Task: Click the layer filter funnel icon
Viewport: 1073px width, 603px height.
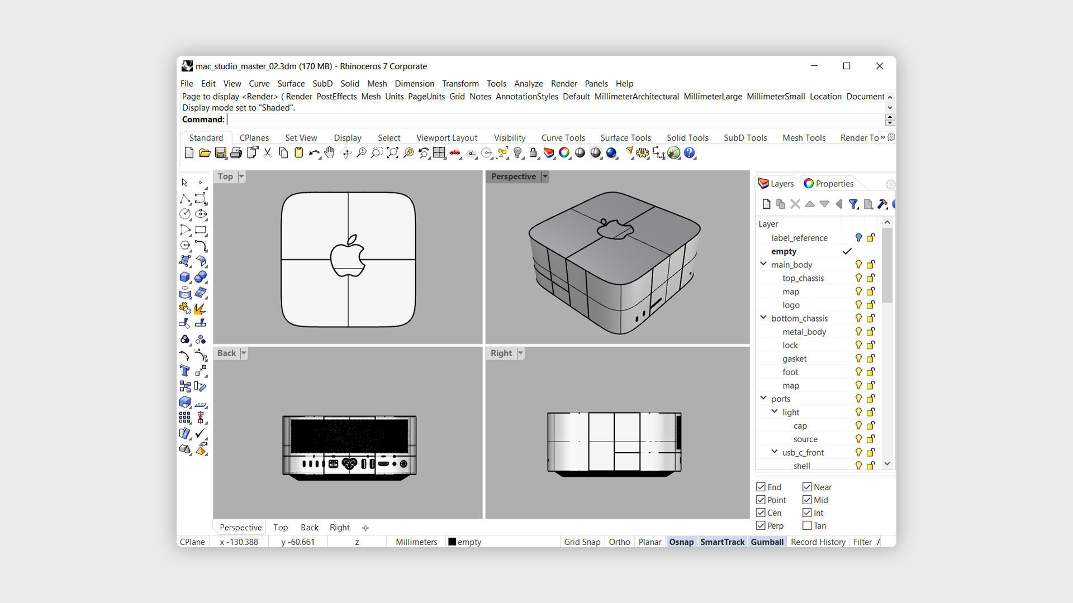Action: (853, 204)
